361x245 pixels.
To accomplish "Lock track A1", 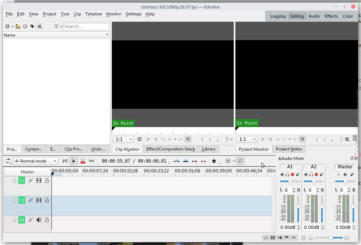I will [47, 220].
